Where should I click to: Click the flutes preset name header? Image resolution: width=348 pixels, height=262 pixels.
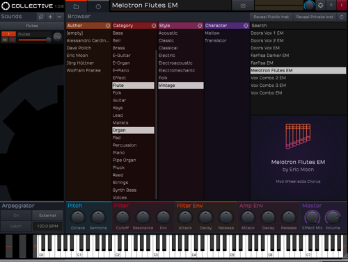click(x=32, y=26)
